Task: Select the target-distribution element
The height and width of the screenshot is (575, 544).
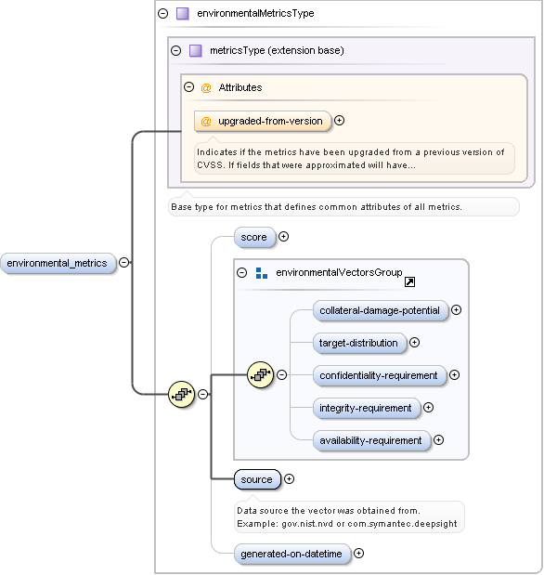Action: (359, 344)
